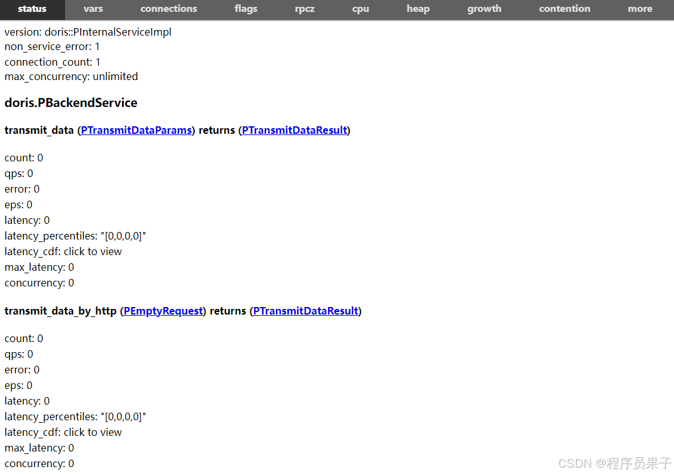Open the PTransmitDataParams link
This screenshot has width=674, height=474.
click(x=136, y=130)
